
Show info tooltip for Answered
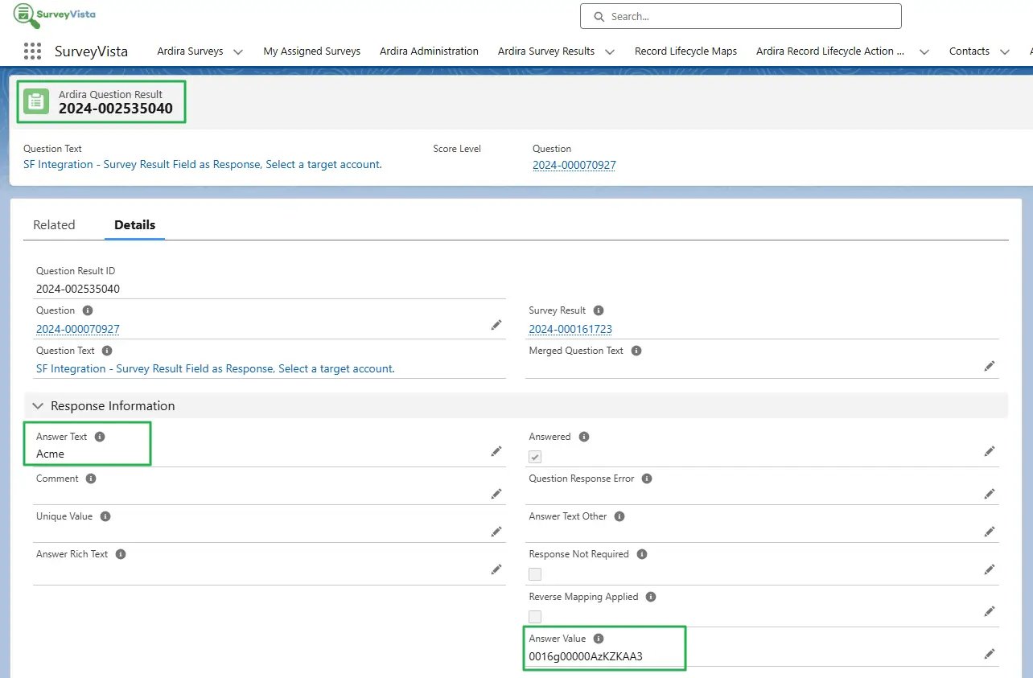click(584, 437)
